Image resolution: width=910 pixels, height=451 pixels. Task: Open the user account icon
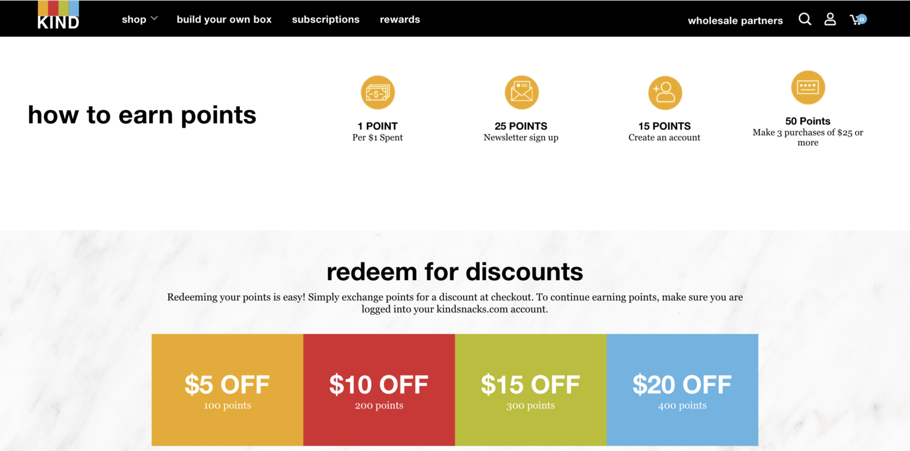coord(830,20)
